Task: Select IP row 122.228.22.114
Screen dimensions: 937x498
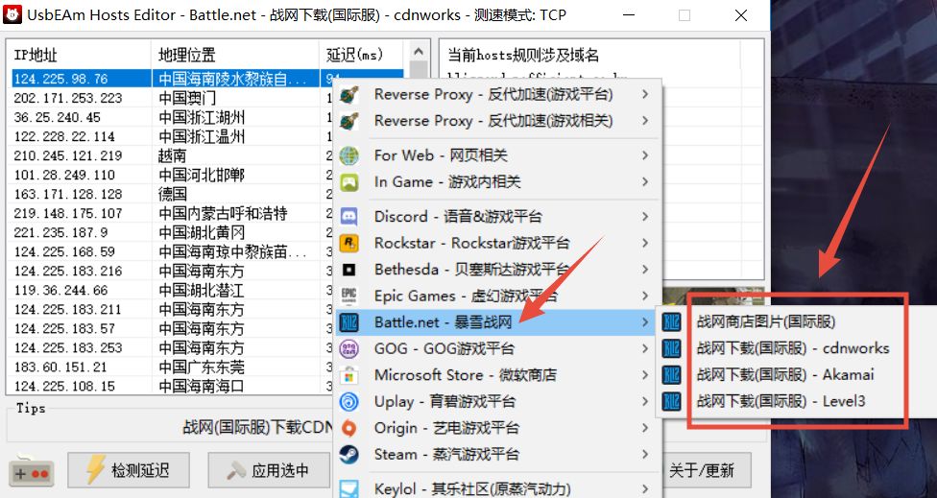Action: click(172, 136)
